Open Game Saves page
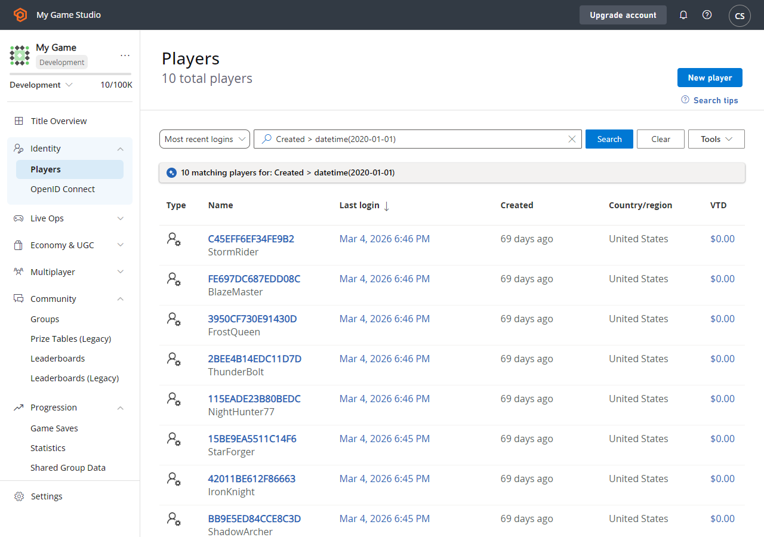This screenshot has width=764, height=537. (54, 428)
